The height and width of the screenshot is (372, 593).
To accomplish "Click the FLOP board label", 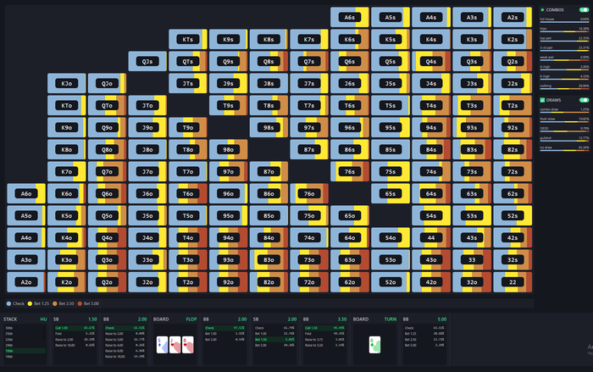I will 191,319.
